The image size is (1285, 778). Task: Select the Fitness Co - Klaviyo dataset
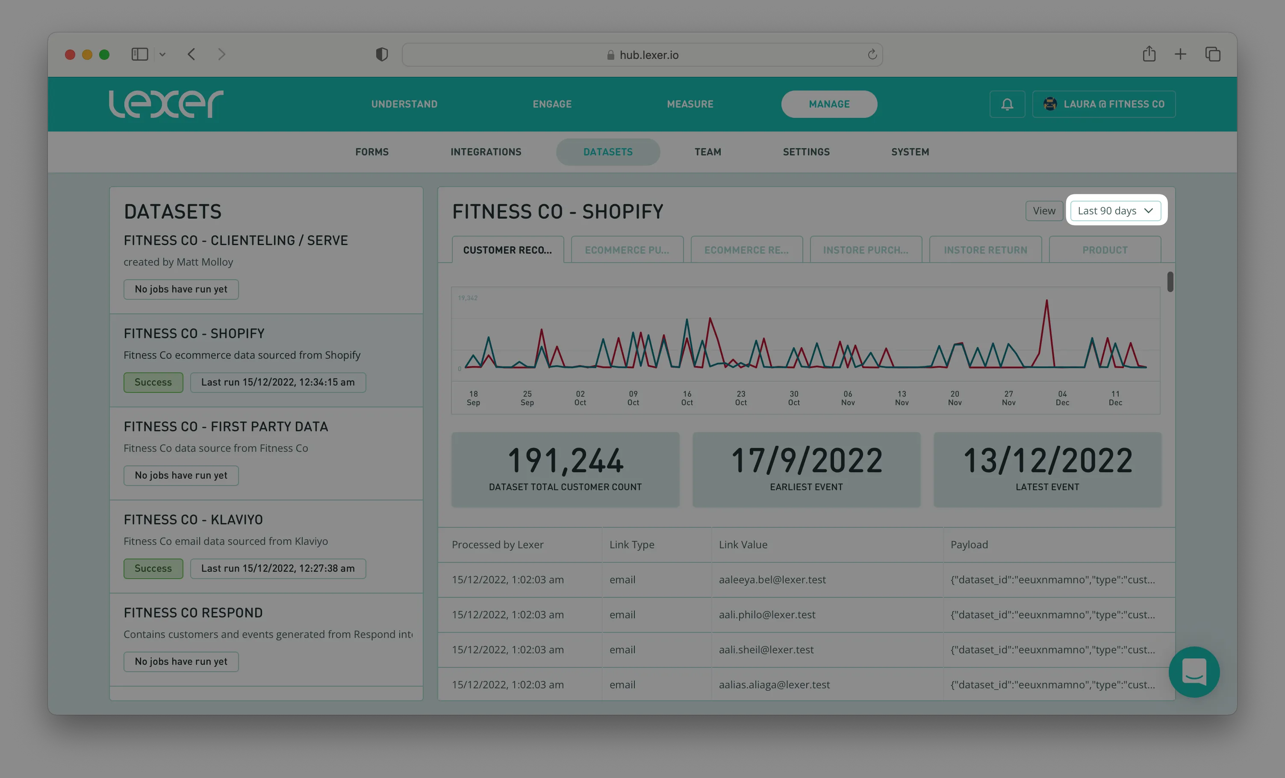193,520
